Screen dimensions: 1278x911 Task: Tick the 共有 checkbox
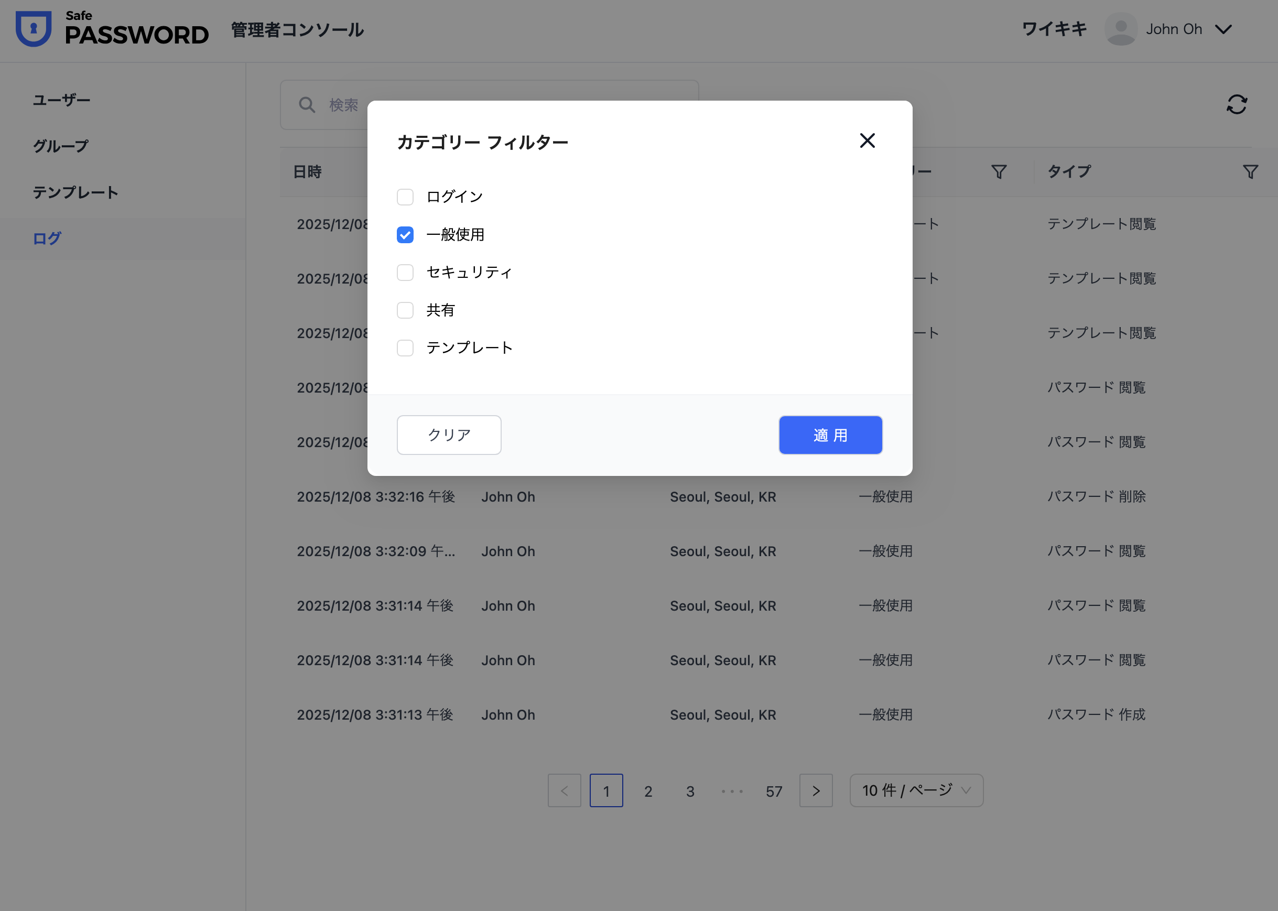click(x=405, y=310)
